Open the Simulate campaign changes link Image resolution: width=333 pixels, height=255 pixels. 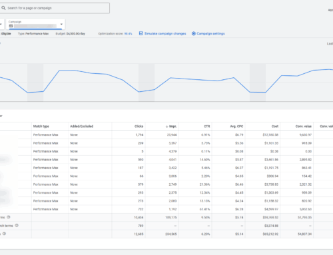[x=165, y=33]
